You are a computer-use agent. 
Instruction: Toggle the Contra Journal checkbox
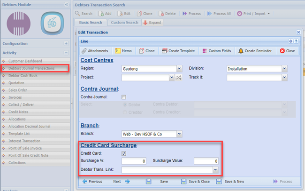coord(124,97)
